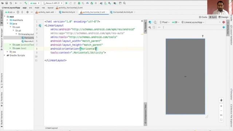Expand the res folder
Image resolution: width=233 pixels, height=131 pixels.
(7, 52)
